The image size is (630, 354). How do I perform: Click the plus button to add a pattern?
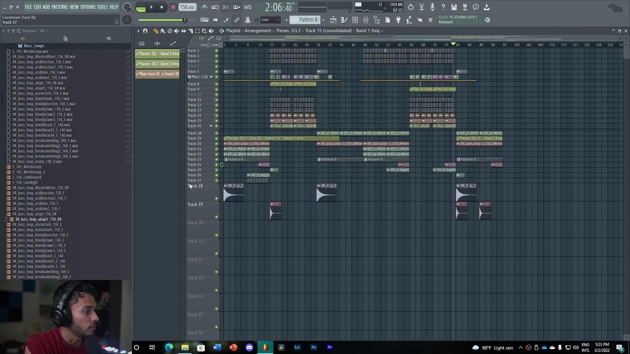click(x=323, y=20)
